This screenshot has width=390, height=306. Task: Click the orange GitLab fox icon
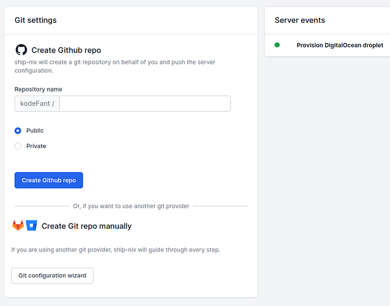tap(18, 225)
